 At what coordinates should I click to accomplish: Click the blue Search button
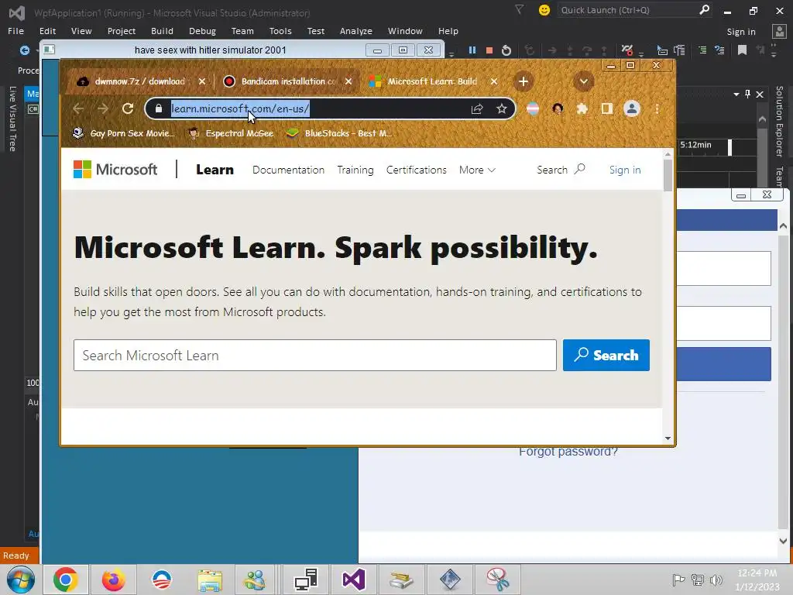pyautogui.click(x=606, y=355)
